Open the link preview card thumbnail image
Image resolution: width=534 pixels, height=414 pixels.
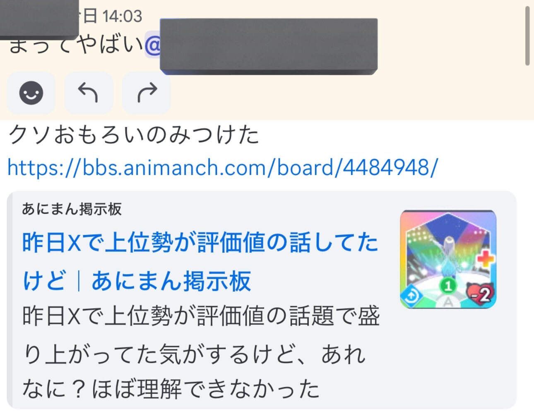pos(448,259)
